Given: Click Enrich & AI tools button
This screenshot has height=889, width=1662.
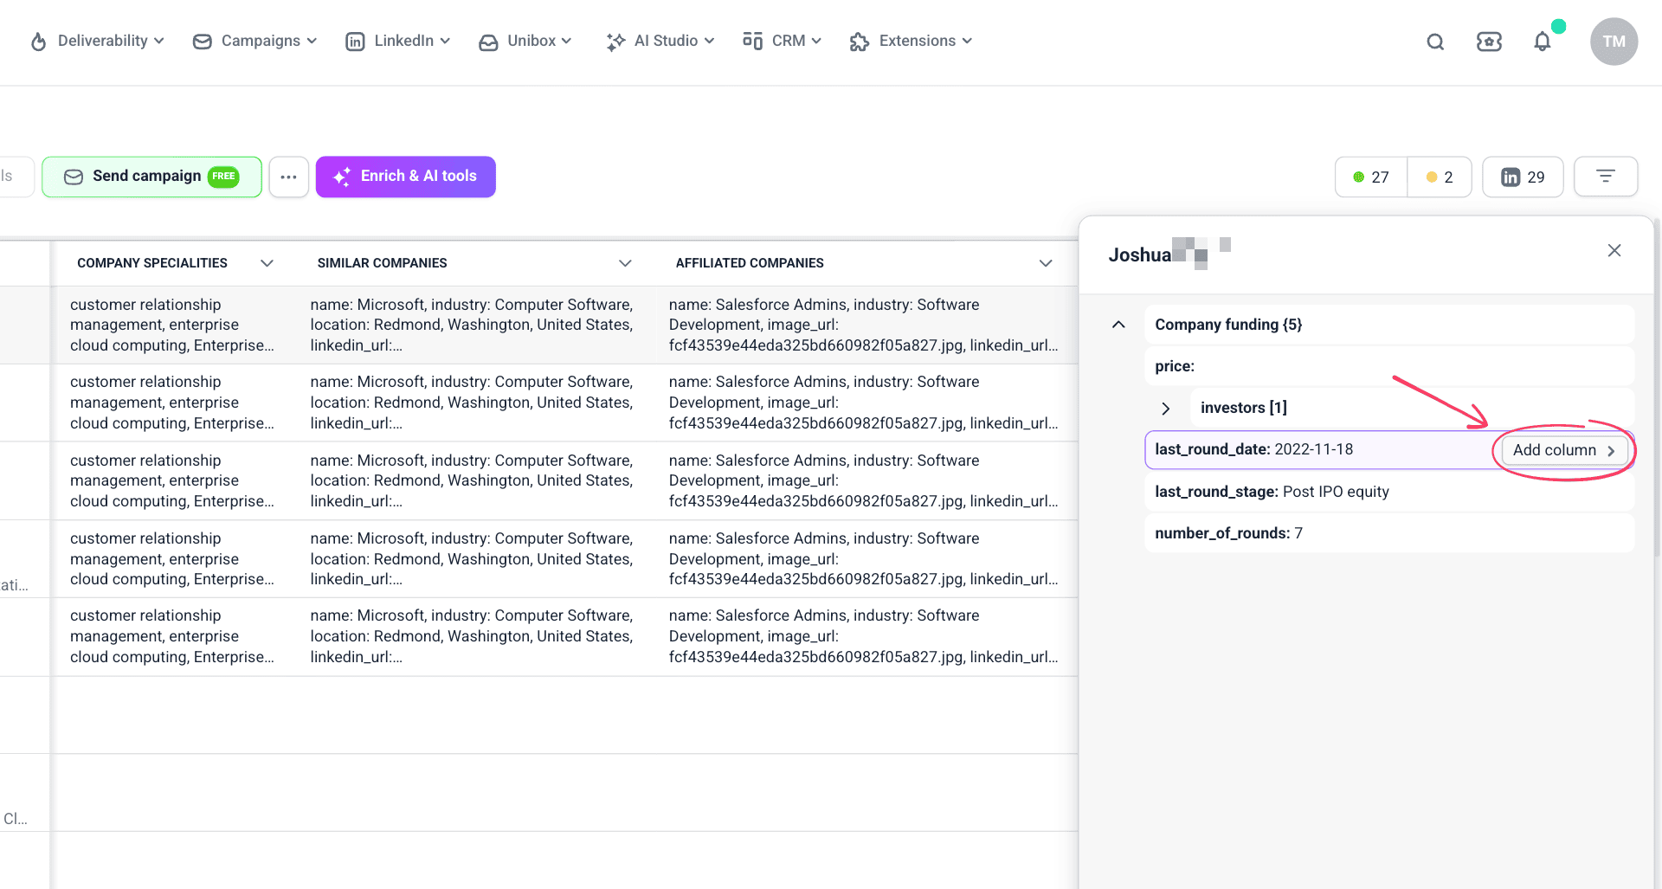Looking at the screenshot, I should [406, 177].
